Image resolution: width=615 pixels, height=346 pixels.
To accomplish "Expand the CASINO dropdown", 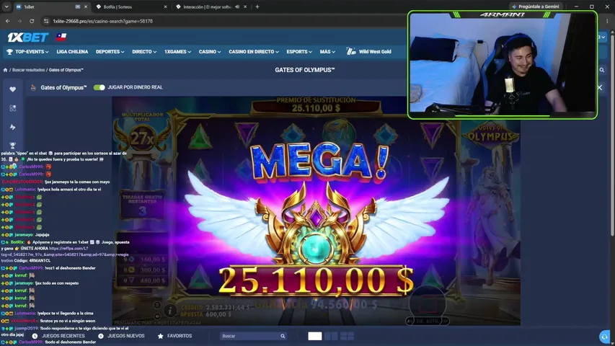I will tap(209, 52).
